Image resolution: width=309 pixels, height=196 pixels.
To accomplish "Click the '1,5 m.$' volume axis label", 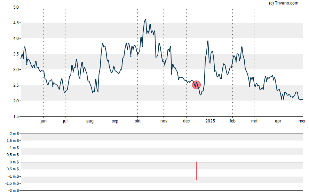I will (x=13, y=140).
